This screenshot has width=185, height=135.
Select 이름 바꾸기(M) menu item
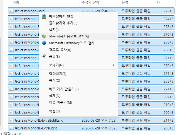point(78,102)
